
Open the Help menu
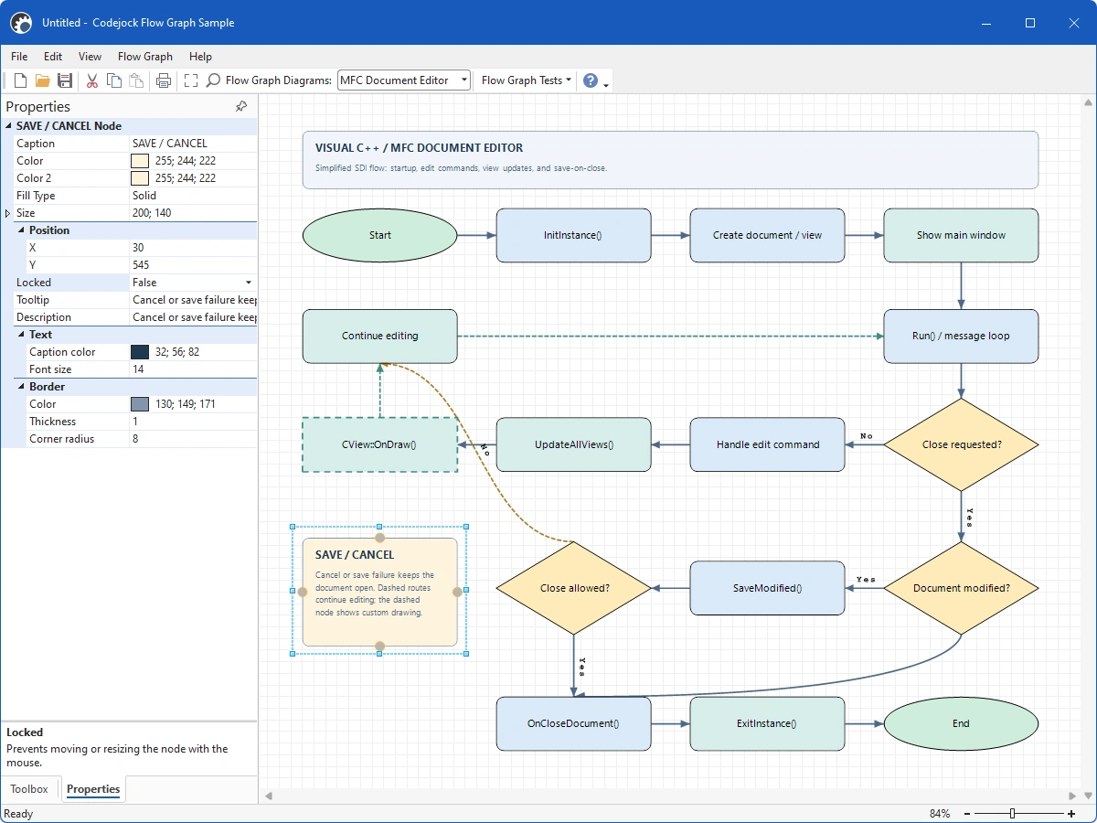200,57
